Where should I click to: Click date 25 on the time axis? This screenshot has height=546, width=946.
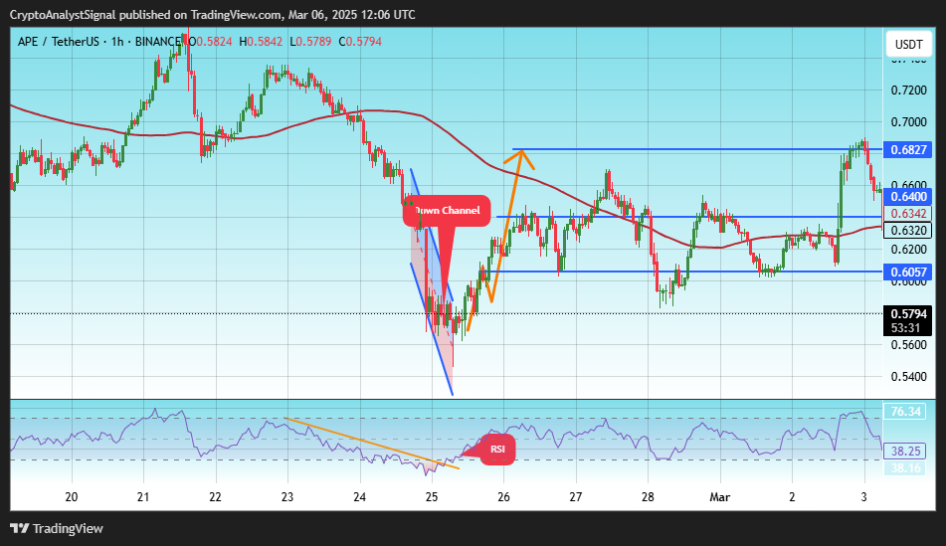pyautogui.click(x=432, y=497)
